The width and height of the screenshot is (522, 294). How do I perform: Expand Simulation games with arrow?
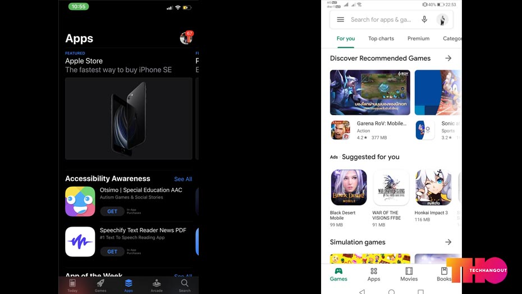pos(448,242)
